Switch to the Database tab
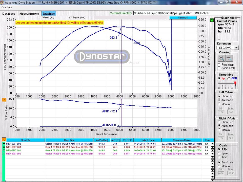This screenshot has width=243, height=182. (x=9, y=14)
